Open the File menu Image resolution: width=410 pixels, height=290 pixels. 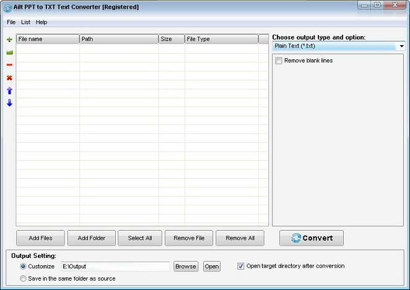(11, 22)
